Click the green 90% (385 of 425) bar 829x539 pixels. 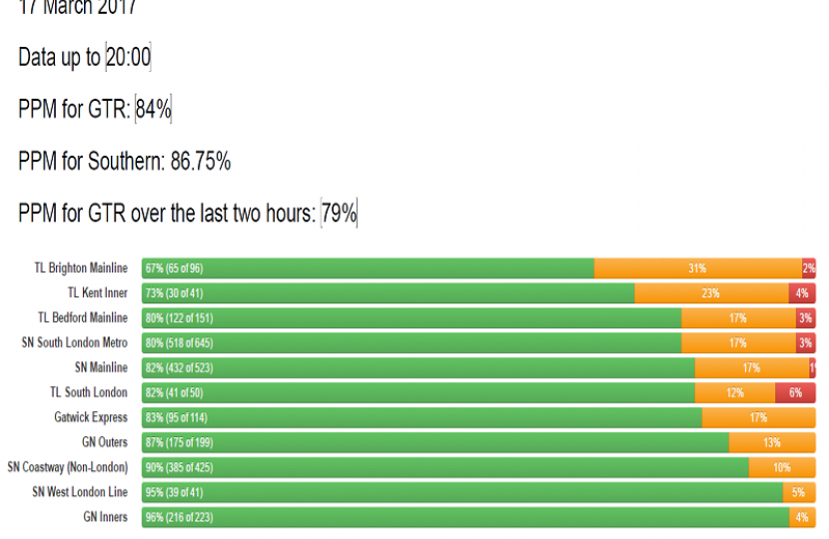(445, 467)
